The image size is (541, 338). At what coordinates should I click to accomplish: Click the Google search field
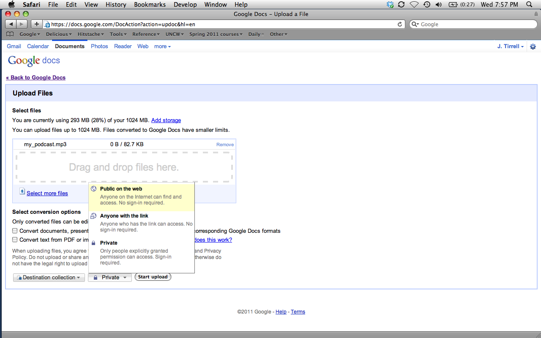coord(473,24)
